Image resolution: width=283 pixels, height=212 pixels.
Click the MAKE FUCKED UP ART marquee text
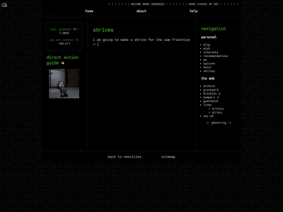tap(203, 4)
